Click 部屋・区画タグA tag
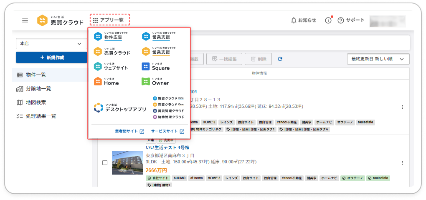Image resolution: width=426 pixels, height=200 pixels. [304, 130]
